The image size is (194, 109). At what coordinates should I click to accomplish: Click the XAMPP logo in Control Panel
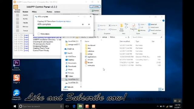pyautogui.click(x=16, y=7)
